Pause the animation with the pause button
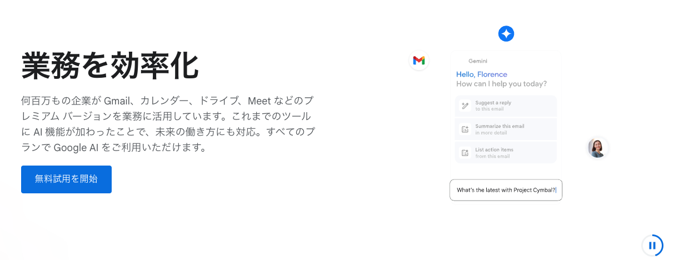 click(x=652, y=245)
